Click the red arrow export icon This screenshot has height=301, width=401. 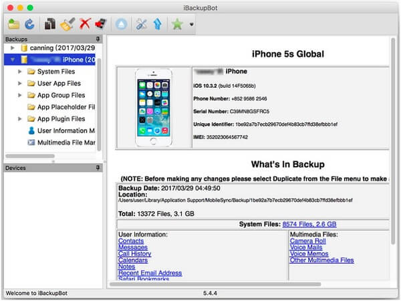[100, 24]
